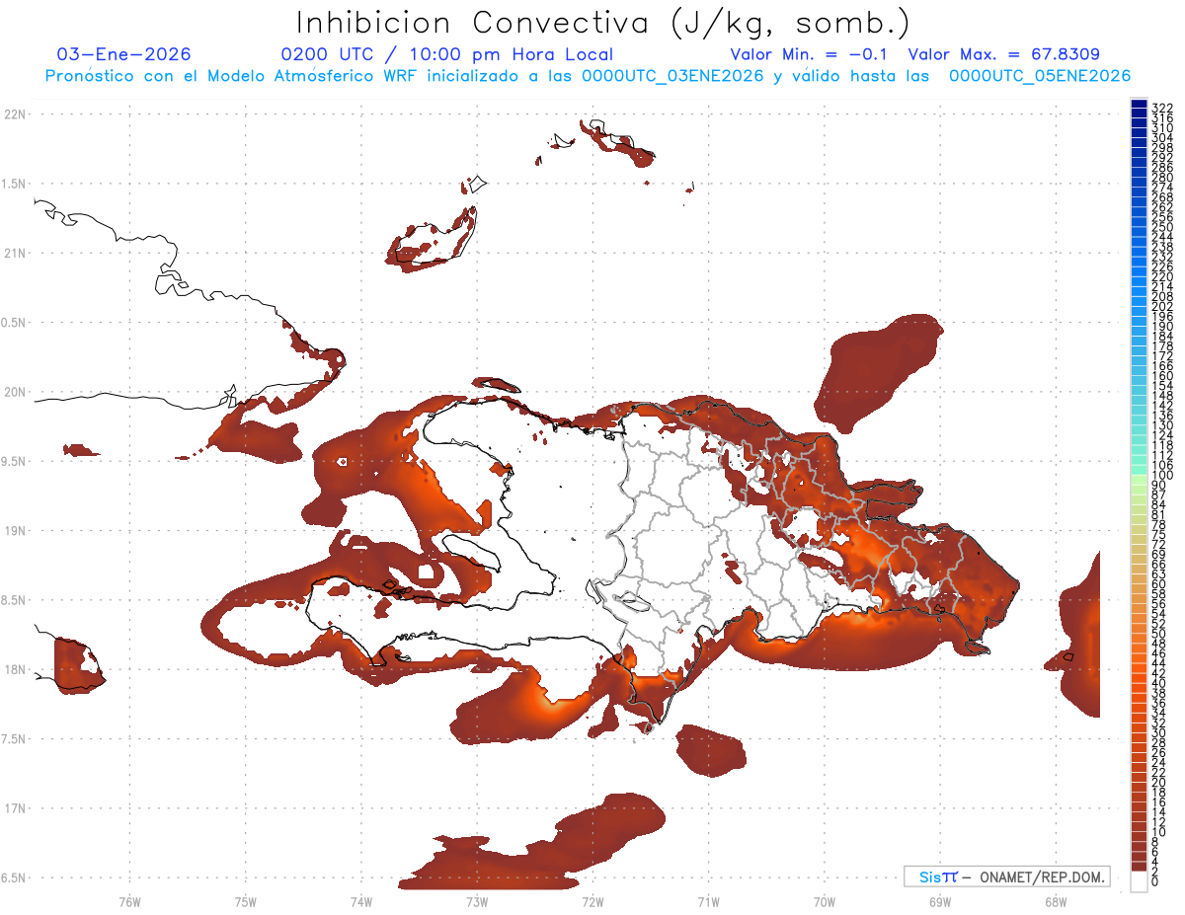
Task: Select the "0000UTC_05ENE2026" valid-until timestamp
Action: point(1039,76)
